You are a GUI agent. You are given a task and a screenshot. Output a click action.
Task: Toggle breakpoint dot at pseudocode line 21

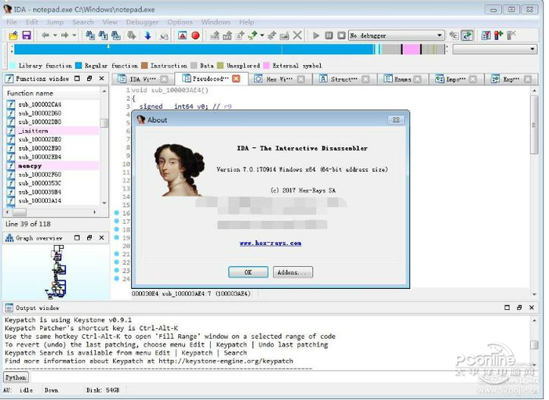(117, 254)
